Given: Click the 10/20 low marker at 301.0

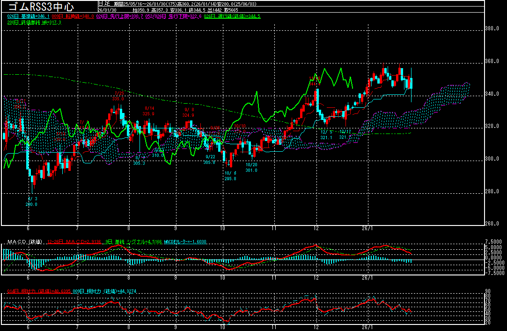Looking at the screenshot, I should click(251, 168).
